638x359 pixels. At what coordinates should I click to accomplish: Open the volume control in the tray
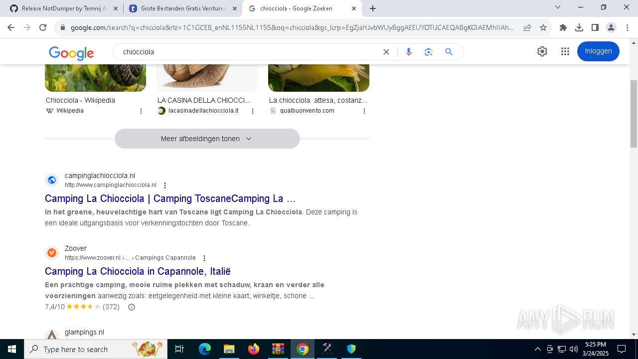pos(574,349)
